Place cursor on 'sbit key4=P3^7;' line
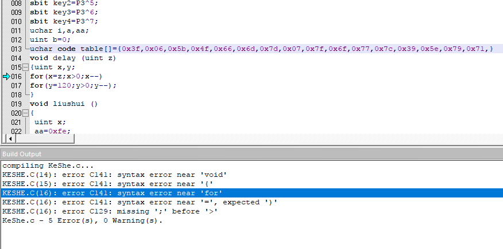503x249 pixels. coord(64,21)
